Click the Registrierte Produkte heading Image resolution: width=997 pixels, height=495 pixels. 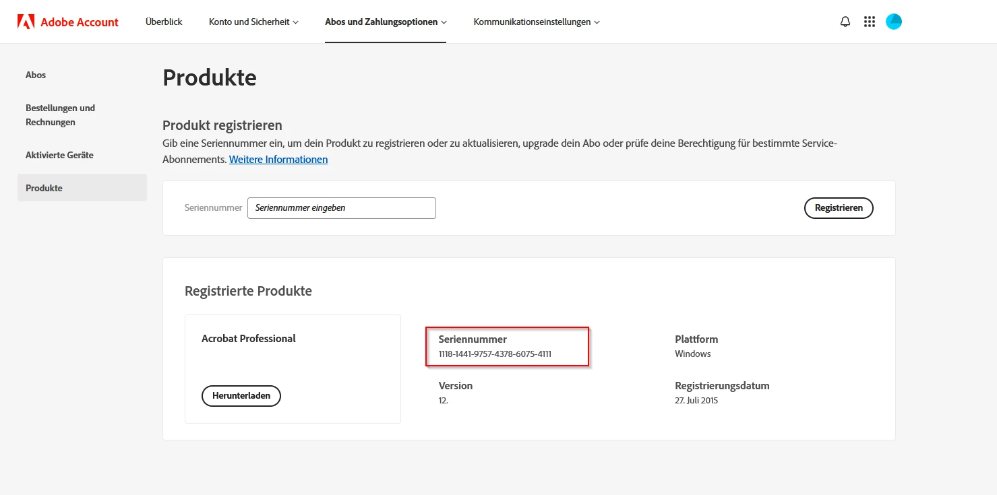point(248,291)
